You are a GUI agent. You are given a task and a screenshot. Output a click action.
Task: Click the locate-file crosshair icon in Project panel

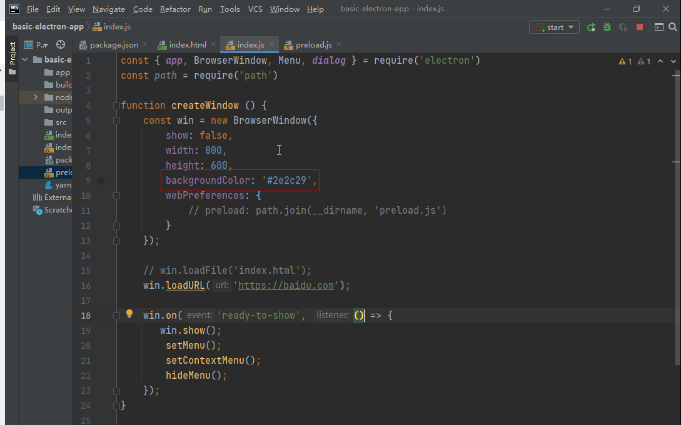(61, 45)
